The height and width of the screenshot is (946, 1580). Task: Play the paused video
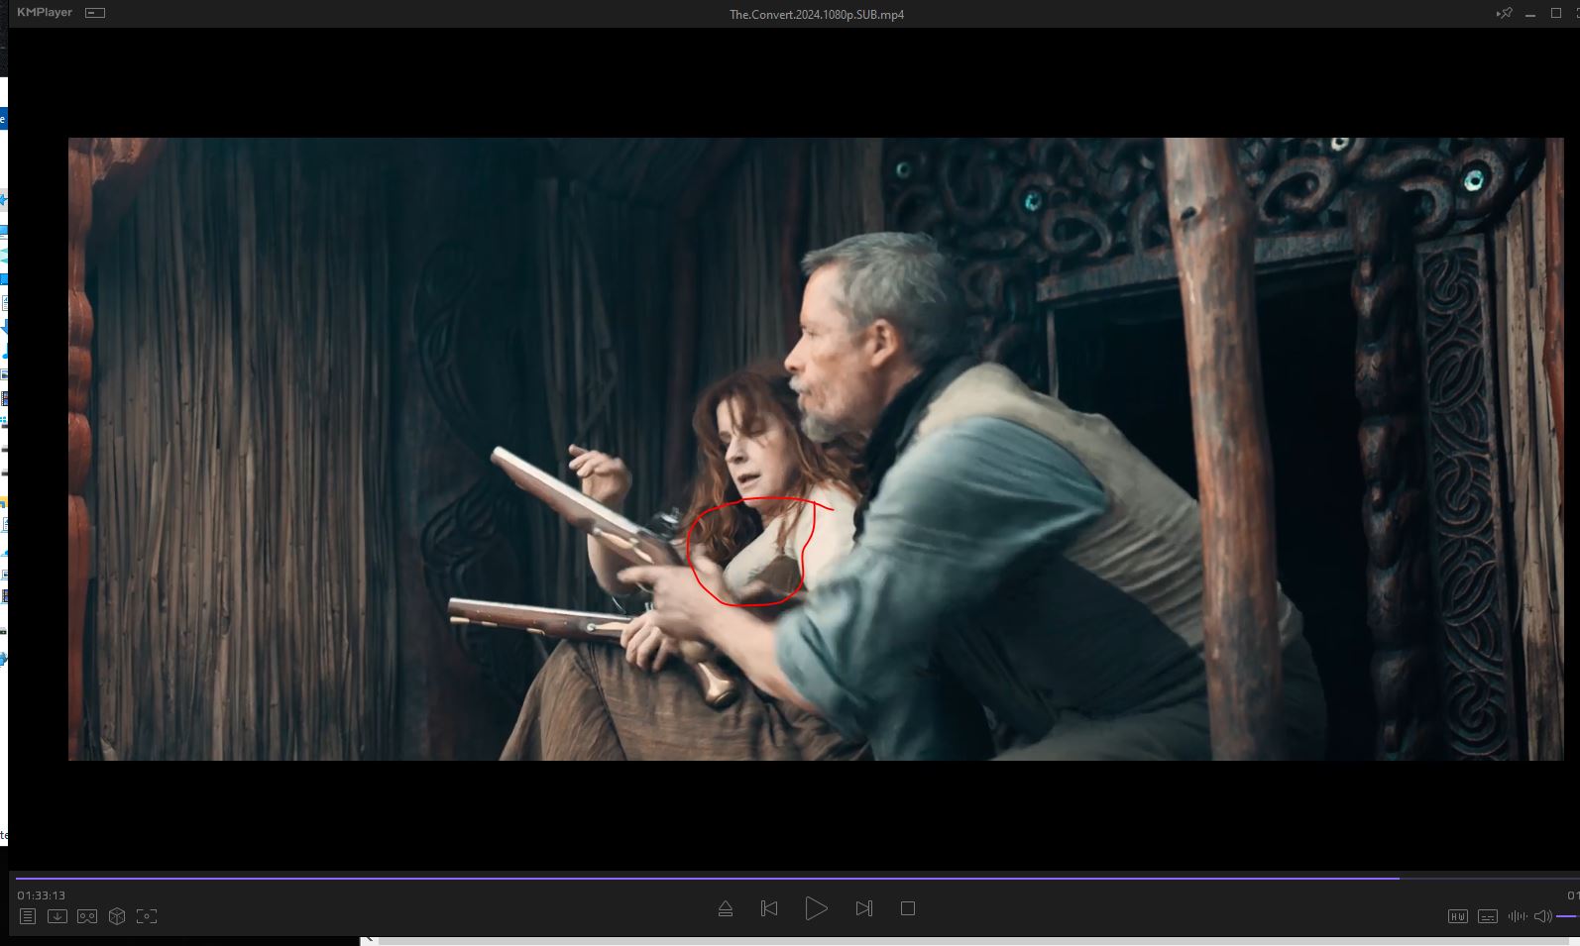pos(816,908)
